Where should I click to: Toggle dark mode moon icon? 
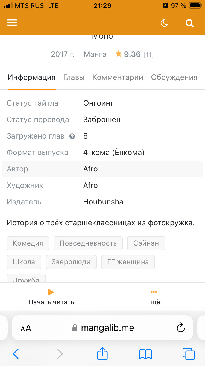164,23
